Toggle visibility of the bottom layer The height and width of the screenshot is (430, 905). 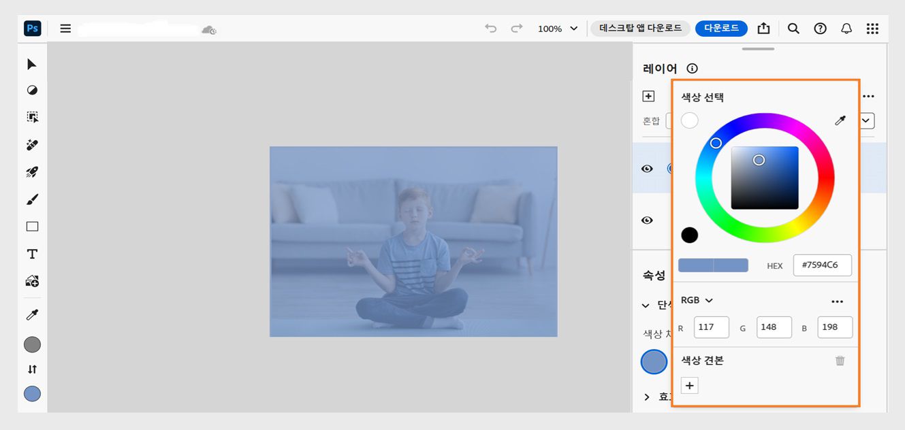coord(647,220)
